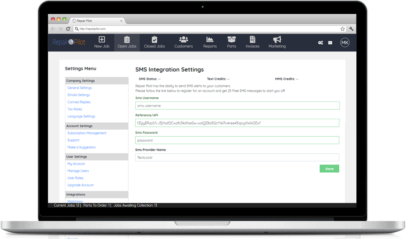Viewport: 414px width, 239px height.
Task: Click the 'SMS Status: --' text
Action: (x=150, y=79)
